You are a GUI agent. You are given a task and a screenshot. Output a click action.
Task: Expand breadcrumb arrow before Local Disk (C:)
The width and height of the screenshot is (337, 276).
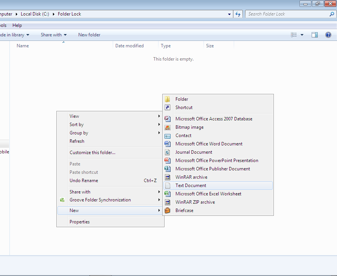[x=17, y=14]
